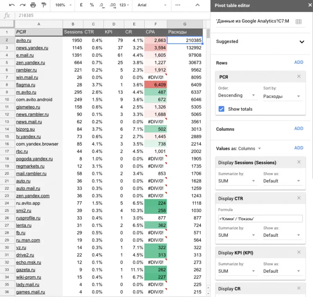Remove the РСЯ row field
Image resolution: width=313 pixels, height=297 pixels.
299,76
